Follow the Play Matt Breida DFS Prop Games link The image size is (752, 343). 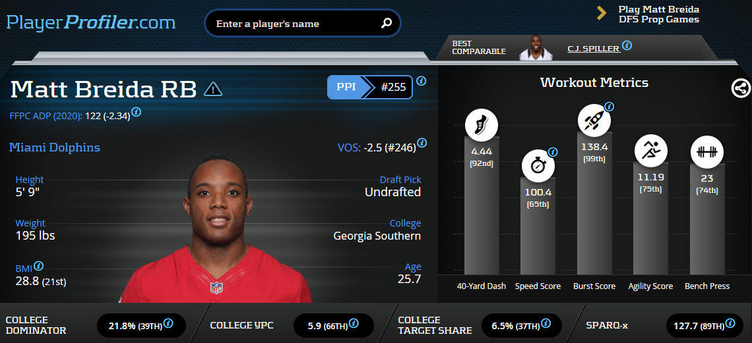pos(658,14)
